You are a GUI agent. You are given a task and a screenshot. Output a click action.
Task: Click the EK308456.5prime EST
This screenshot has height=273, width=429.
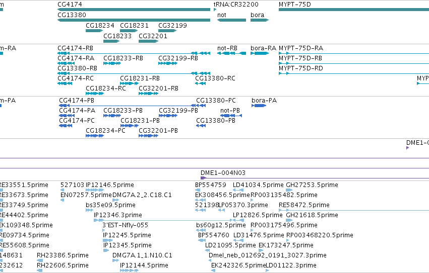[200, 200]
